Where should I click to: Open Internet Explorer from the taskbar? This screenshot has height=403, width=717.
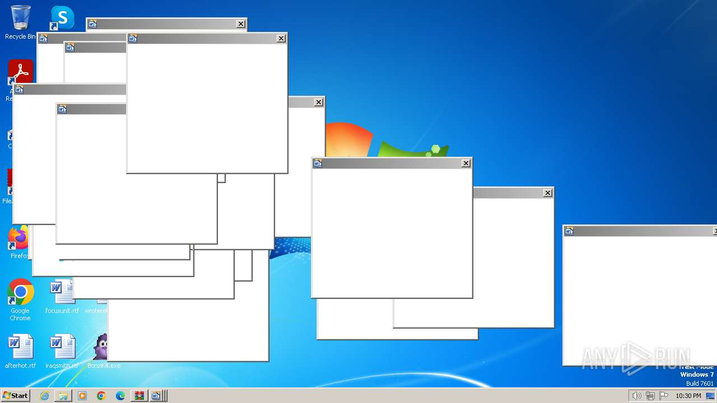pos(44,396)
